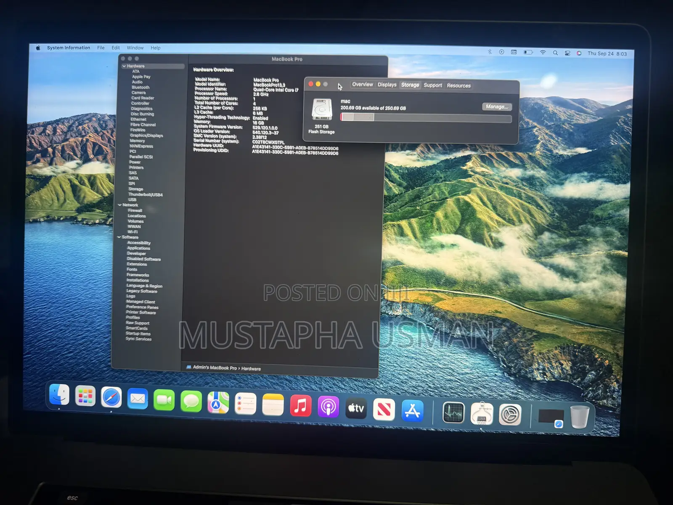Select Graphics/Displays in the sidebar
The height and width of the screenshot is (505, 673).
click(x=146, y=136)
